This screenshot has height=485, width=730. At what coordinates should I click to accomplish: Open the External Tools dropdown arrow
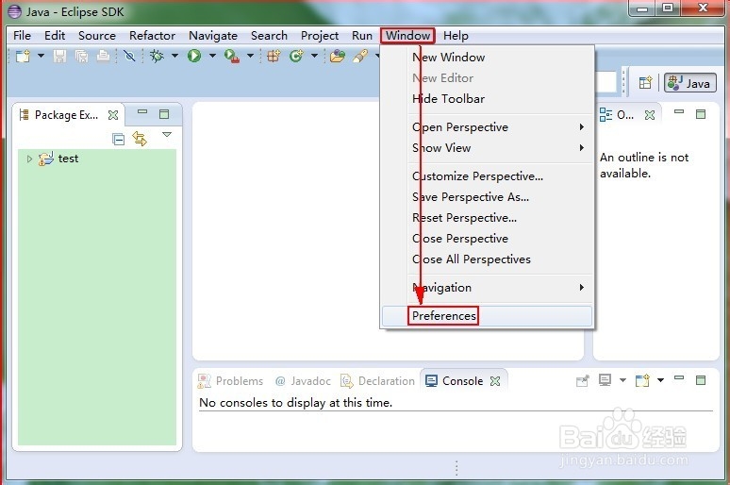[250, 56]
